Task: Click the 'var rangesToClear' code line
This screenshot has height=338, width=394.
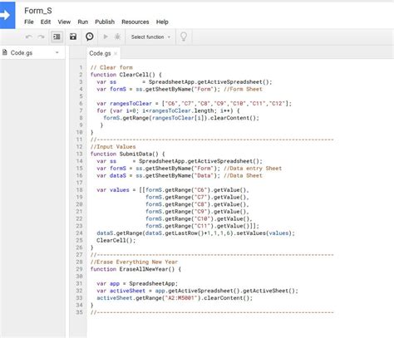Action: (194, 104)
